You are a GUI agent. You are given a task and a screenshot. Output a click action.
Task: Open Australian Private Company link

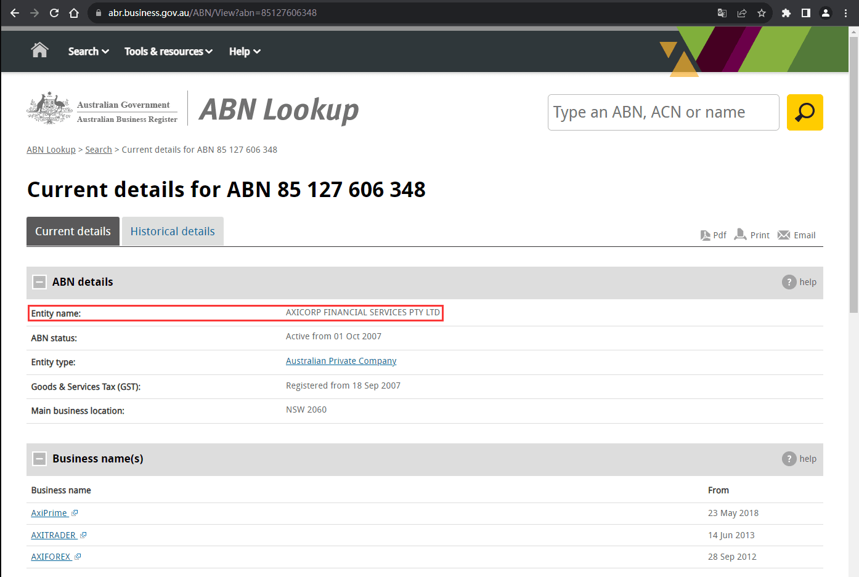(341, 361)
